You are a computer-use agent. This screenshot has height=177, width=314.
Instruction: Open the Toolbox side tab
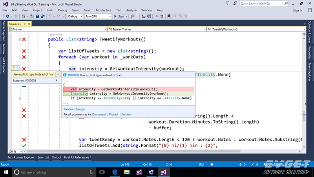4,49
